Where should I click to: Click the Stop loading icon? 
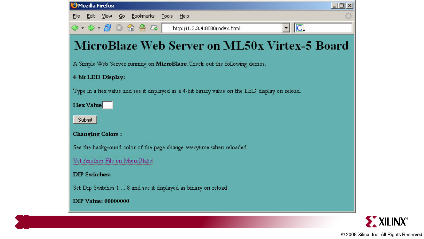click(x=119, y=28)
